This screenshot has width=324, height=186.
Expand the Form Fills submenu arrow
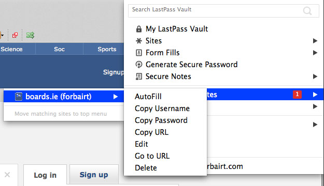[x=315, y=53]
